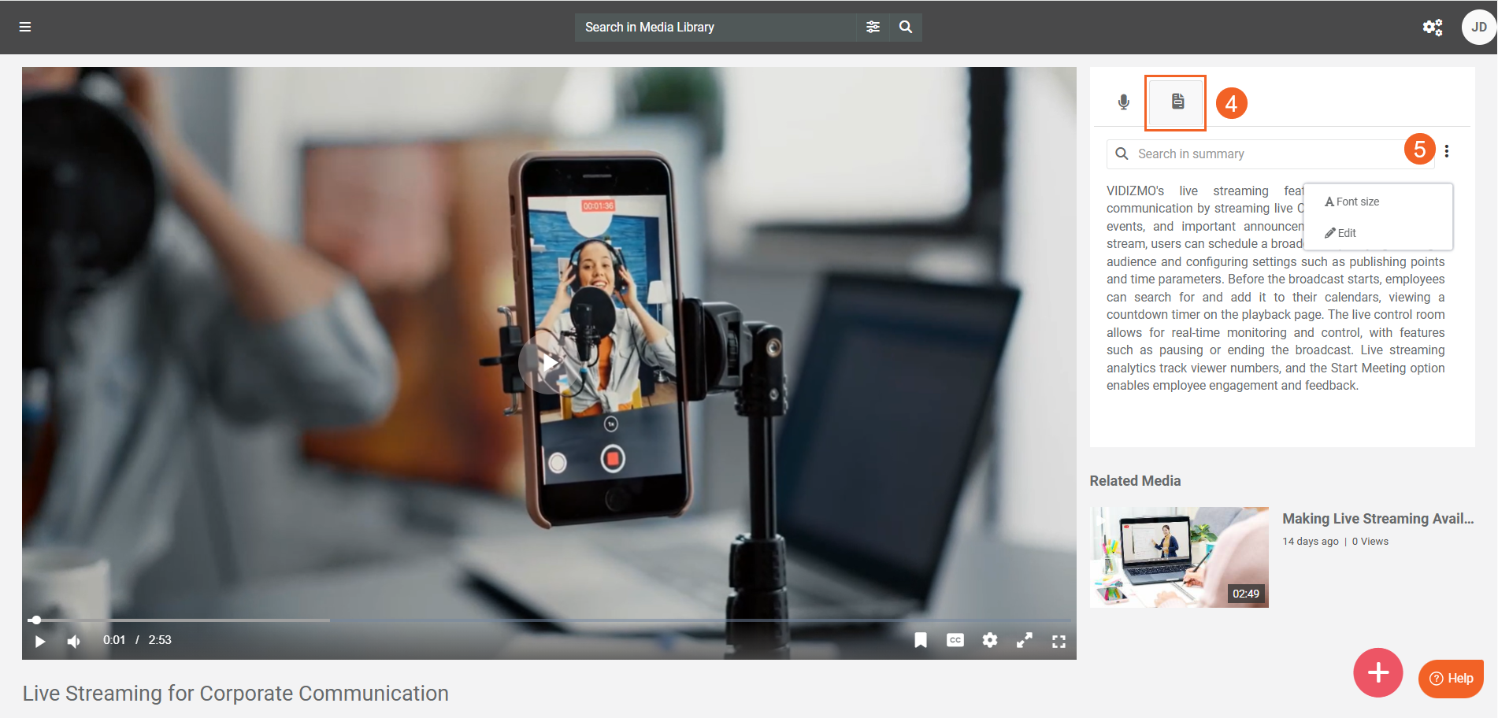Add a bookmark to the video
The image size is (1498, 718).
pyautogui.click(x=920, y=640)
